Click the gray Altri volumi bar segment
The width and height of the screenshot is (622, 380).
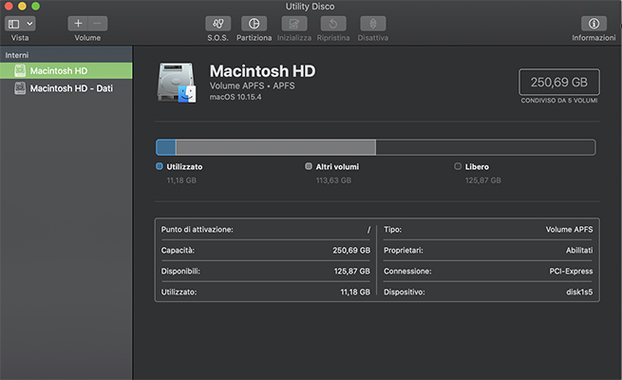(275, 147)
